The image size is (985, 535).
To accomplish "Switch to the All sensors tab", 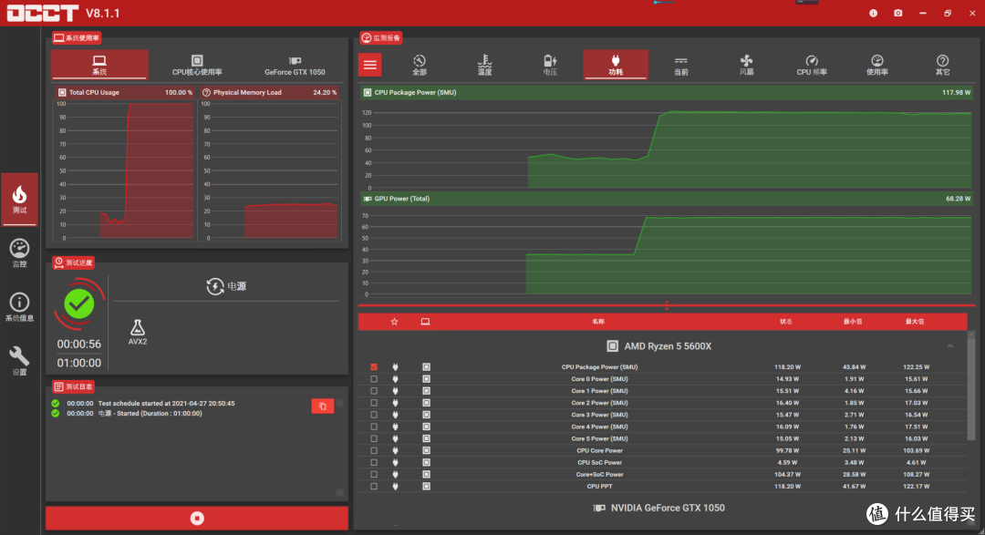I will tap(419, 65).
